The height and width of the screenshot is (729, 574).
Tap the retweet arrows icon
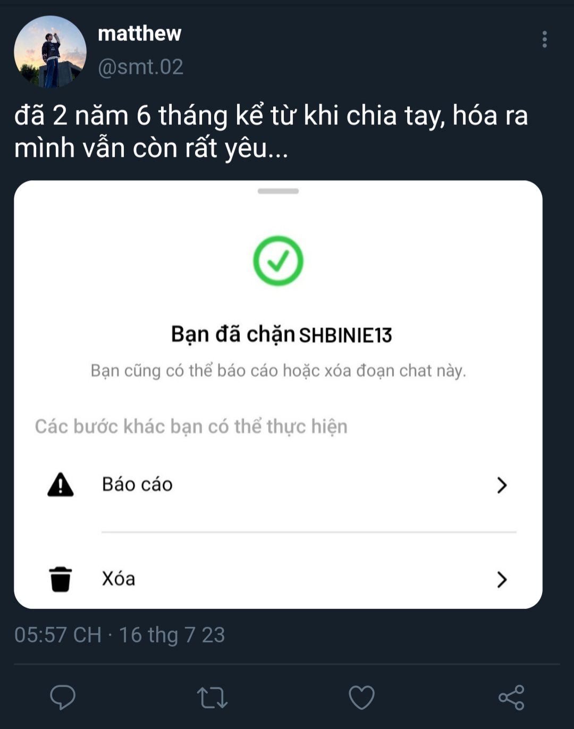pos(212,698)
